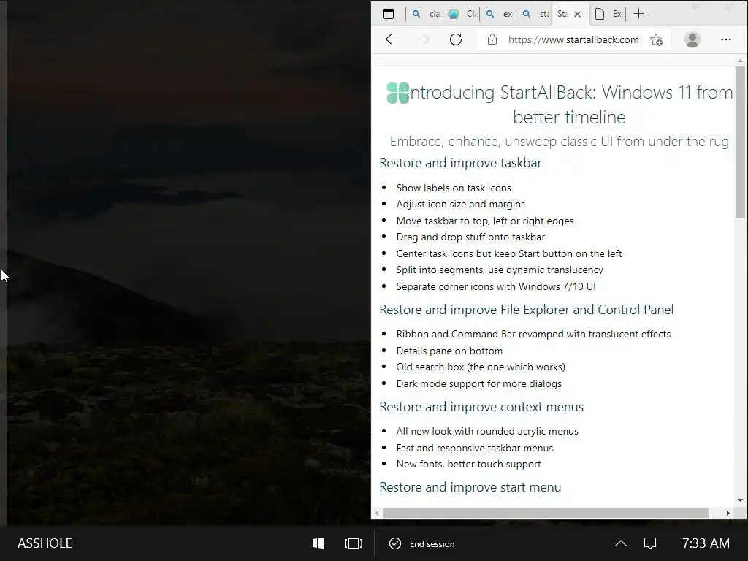Click 'Split into segments, use dynamic translucency'
Viewport: 748px width, 561px height.
[x=500, y=270]
